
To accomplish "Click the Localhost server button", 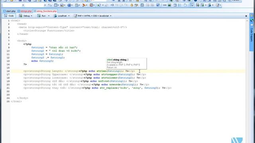I will pos(61,16).
